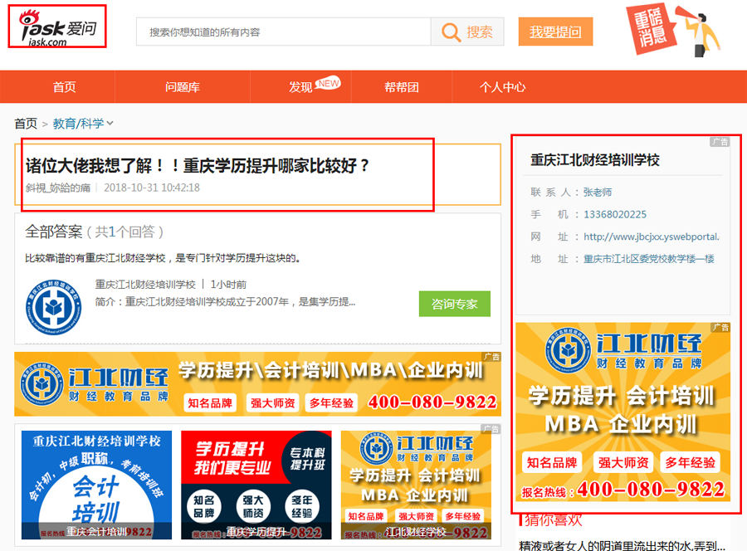Click the 首页 breadcrumb link
Viewport: 747px width, 551px height.
point(26,124)
